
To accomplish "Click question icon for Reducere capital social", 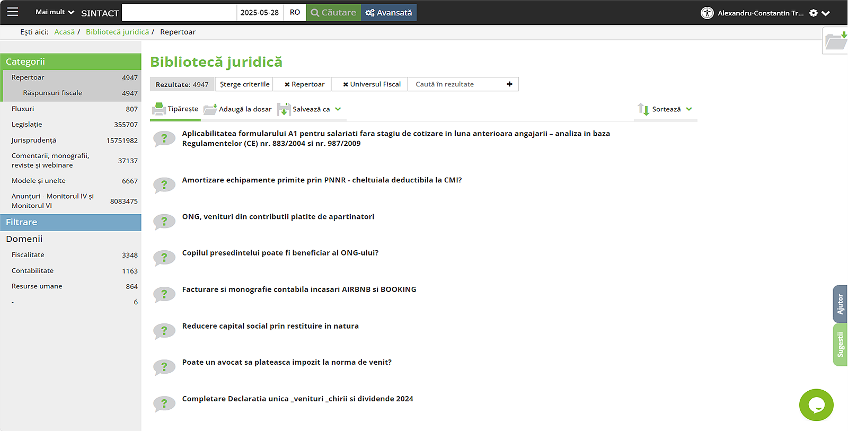I will click(x=164, y=331).
